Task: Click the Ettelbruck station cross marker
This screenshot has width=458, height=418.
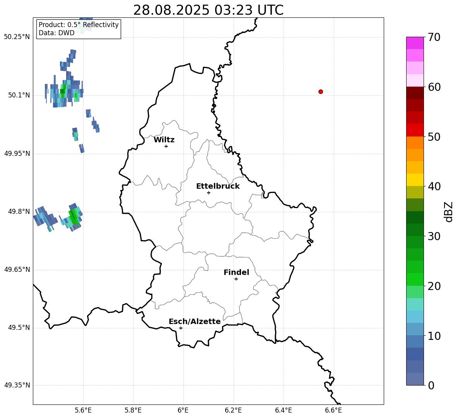Action: (208, 193)
